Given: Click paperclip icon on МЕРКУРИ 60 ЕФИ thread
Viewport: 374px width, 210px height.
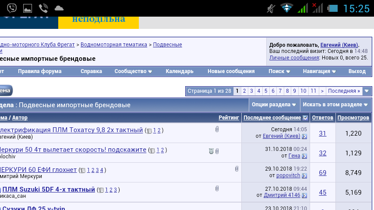Looking at the screenshot, I should pyautogui.click(x=236, y=168).
